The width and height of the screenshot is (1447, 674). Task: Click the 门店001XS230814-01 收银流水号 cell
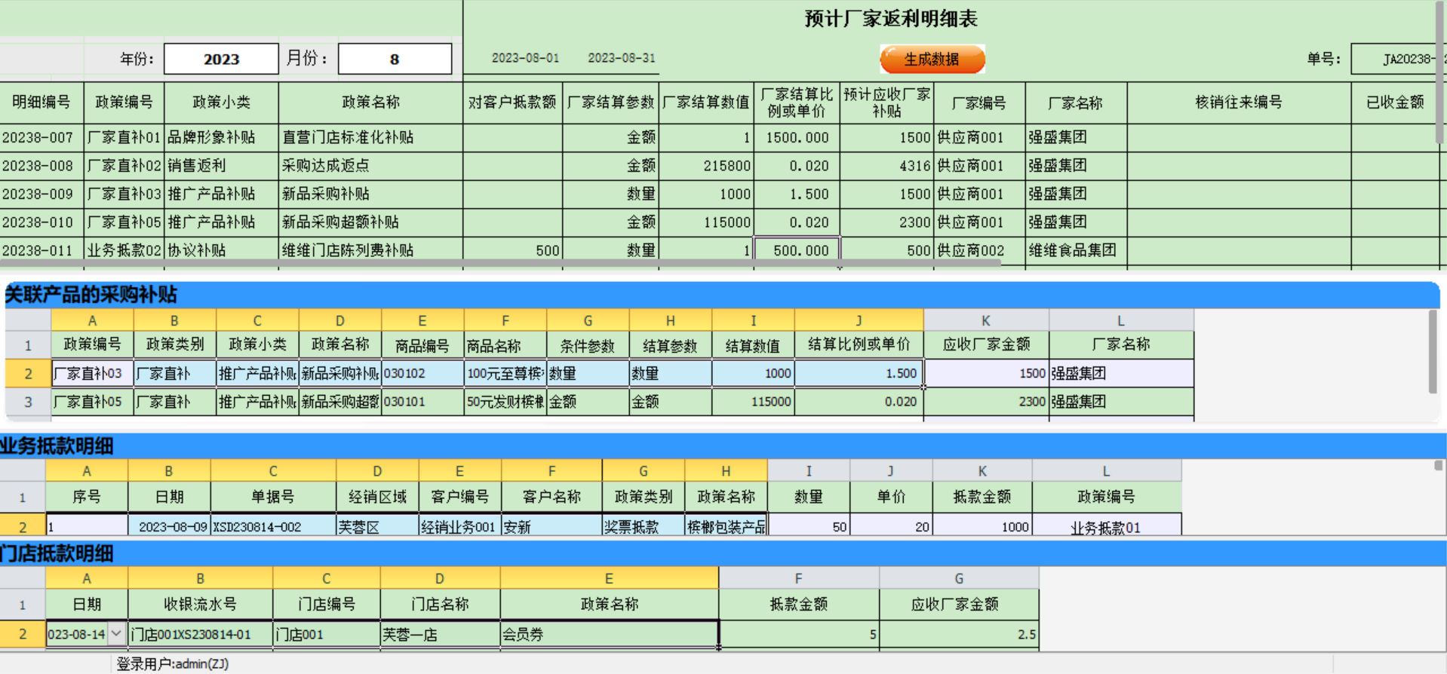click(x=200, y=634)
